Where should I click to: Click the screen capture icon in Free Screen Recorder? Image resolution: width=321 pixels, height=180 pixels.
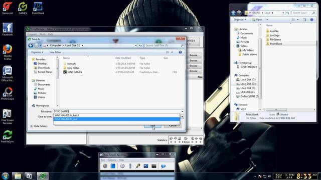pyautogui.click(x=146, y=166)
